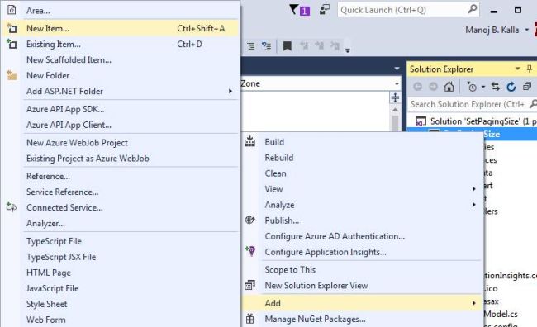Open Azure API App Client... entry
The width and height of the screenshot is (537, 327).
click(x=120, y=125)
